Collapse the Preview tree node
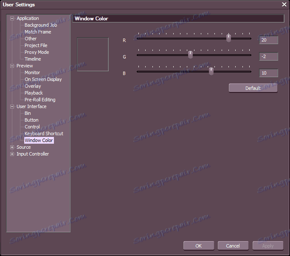 point(12,66)
